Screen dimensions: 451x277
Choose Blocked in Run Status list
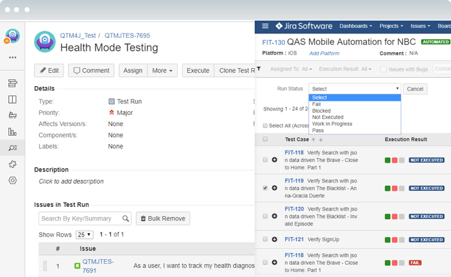pyautogui.click(x=355, y=111)
